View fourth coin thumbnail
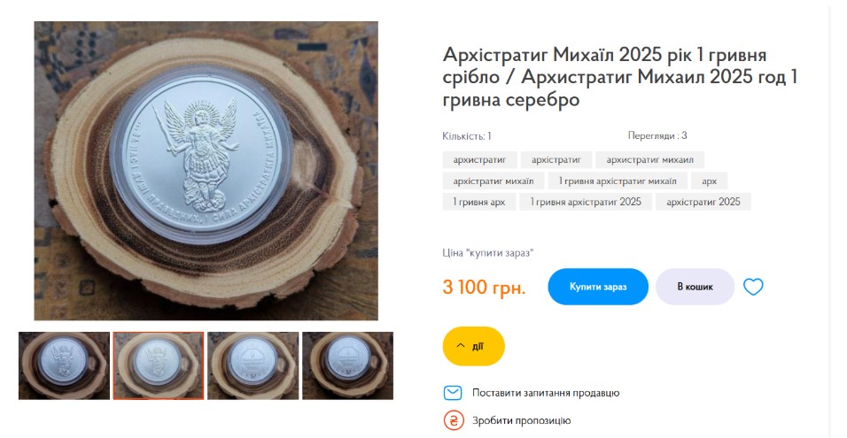 (x=347, y=365)
